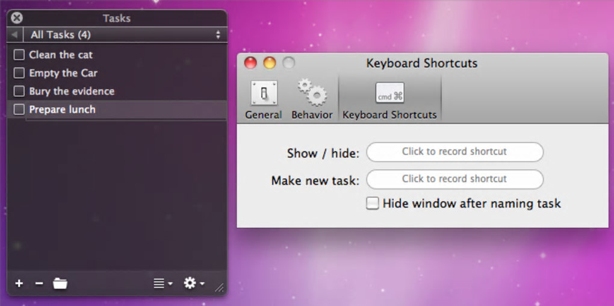Click the plus icon to add task
This screenshot has height=306, width=614.
click(x=19, y=283)
